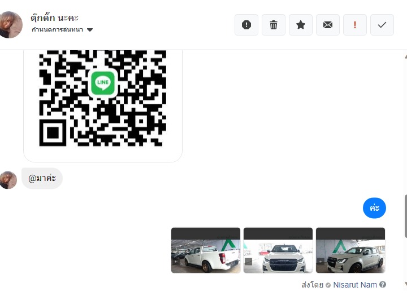Click sender avatar beside @มาค่ะ message
The image size is (407, 296).
point(8,180)
